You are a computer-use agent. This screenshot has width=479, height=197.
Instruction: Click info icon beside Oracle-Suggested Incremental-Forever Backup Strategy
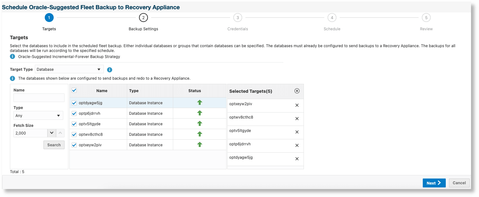click(13, 56)
